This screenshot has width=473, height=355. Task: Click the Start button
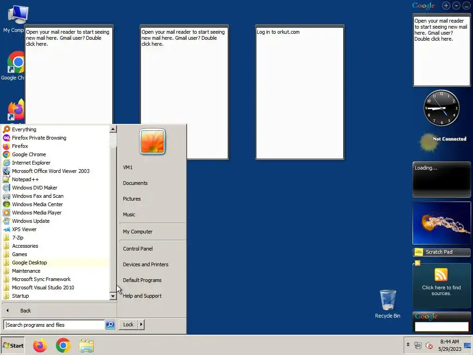[x=12, y=346]
